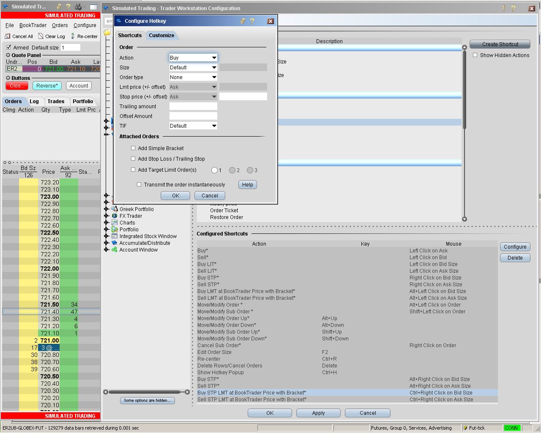Viewport: 541px width, 433px height.
Task: Switch to the Shortcuts tab
Action: point(130,36)
